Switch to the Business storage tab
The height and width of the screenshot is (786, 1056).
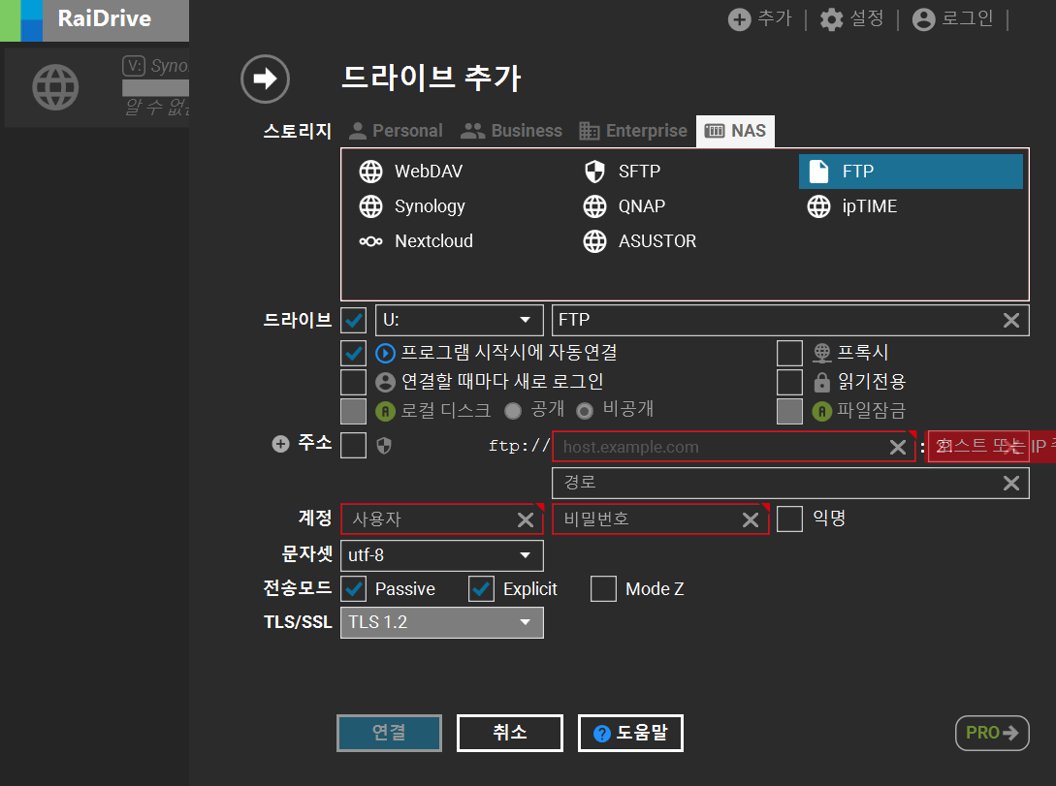511,131
